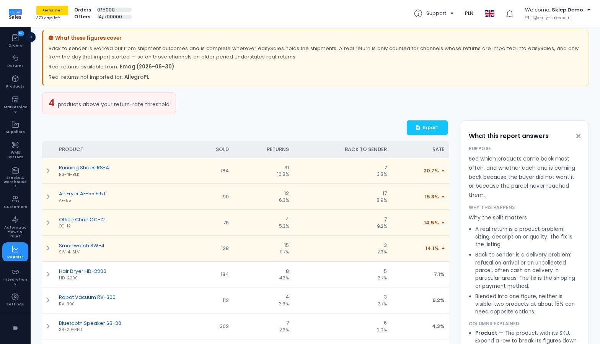Open Settings in the sidebar

[15, 300]
